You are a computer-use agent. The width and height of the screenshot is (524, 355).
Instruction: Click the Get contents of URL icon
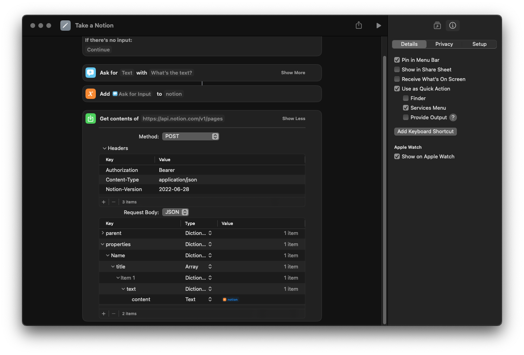pyautogui.click(x=91, y=118)
